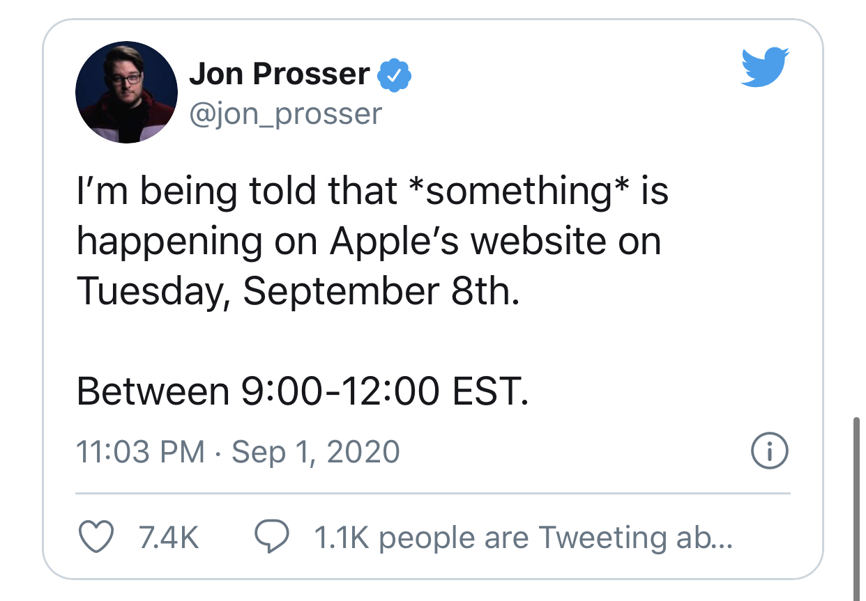Open the tweet info icon
The width and height of the screenshot is (866, 601).
770,451
